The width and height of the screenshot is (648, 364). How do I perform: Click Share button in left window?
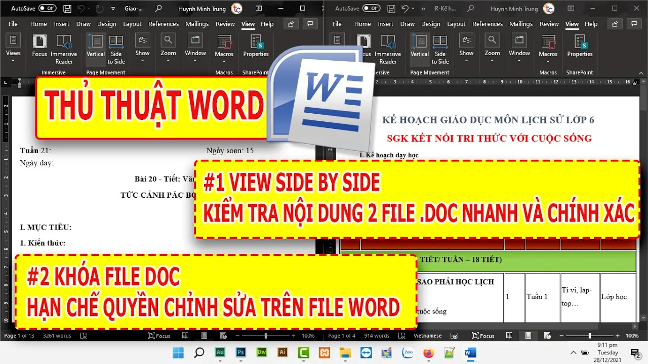291,24
